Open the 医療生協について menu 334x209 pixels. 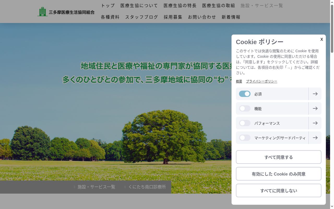point(139,5)
